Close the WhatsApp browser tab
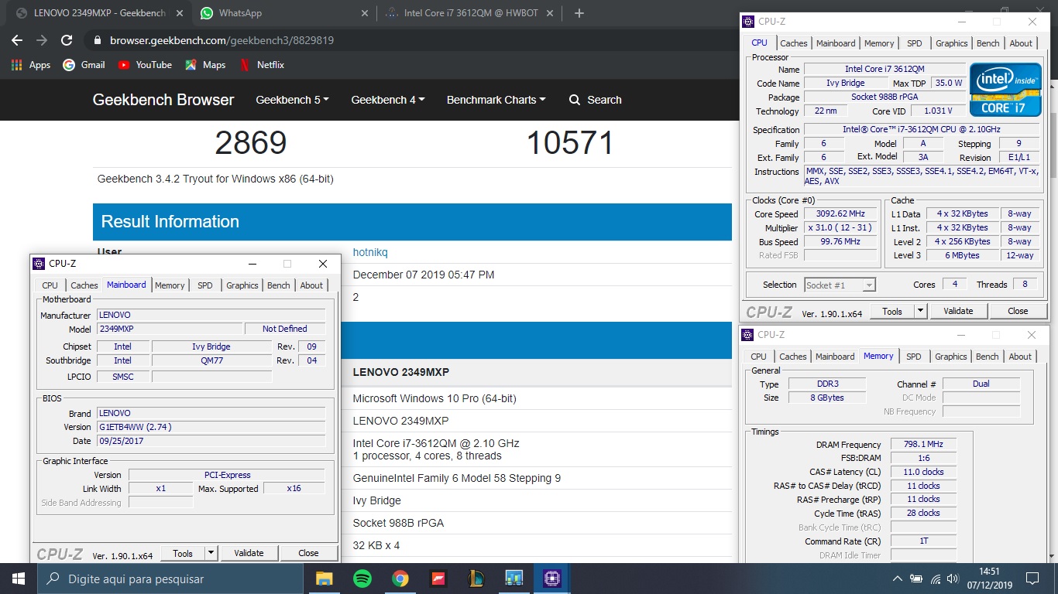Viewport: 1058px width, 594px height. (365, 13)
